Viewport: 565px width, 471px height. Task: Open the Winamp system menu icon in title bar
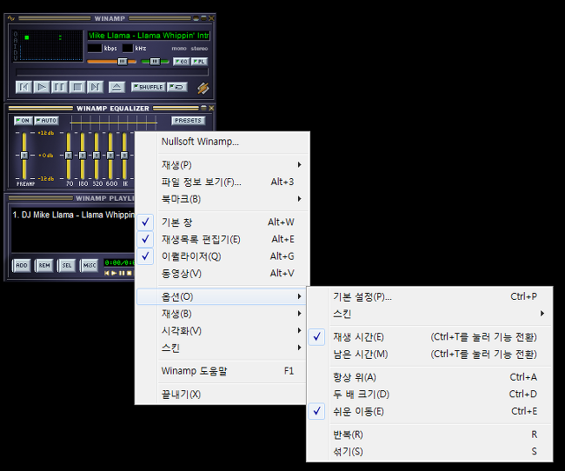coord(11,18)
